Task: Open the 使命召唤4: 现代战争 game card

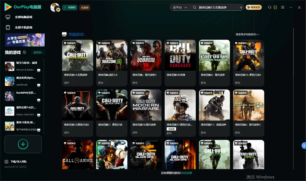Action: [x=214, y=63]
